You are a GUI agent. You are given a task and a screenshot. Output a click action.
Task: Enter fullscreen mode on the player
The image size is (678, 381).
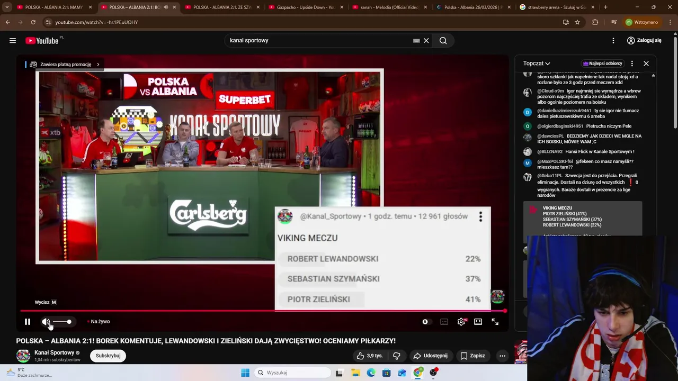495,322
